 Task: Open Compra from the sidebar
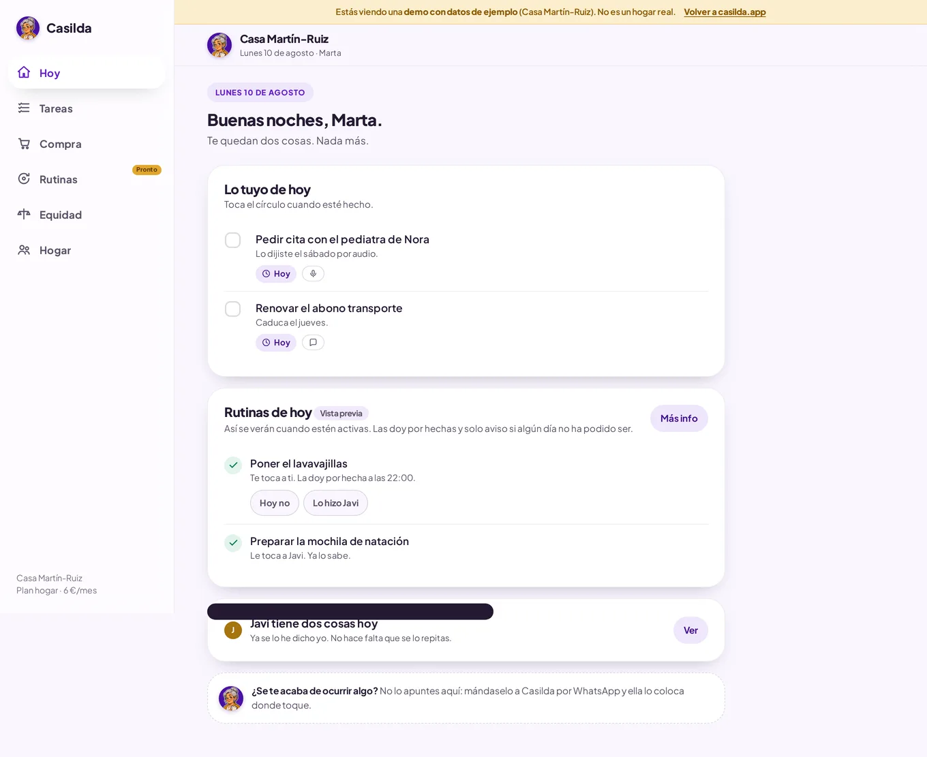[x=87, y=144]
